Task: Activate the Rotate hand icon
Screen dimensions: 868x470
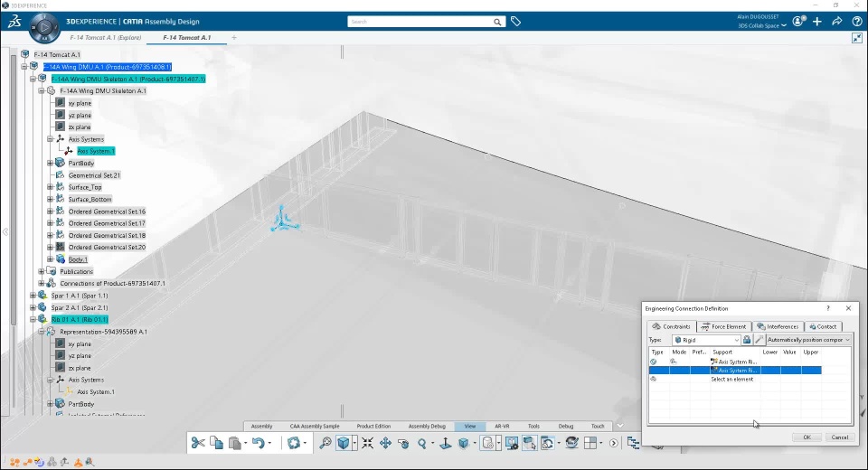Action: click(403, 443)
